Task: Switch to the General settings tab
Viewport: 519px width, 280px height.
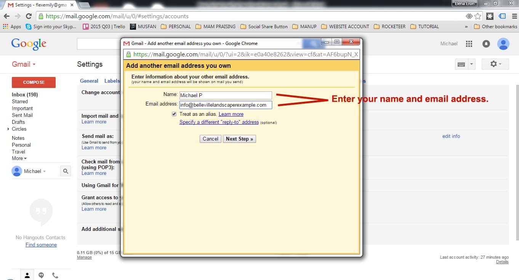Action: tap(89, 81)
